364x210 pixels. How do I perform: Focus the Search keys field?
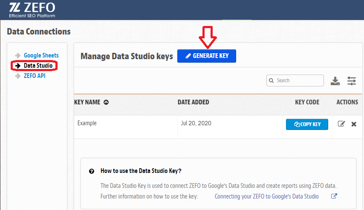(x=295, y=81)
